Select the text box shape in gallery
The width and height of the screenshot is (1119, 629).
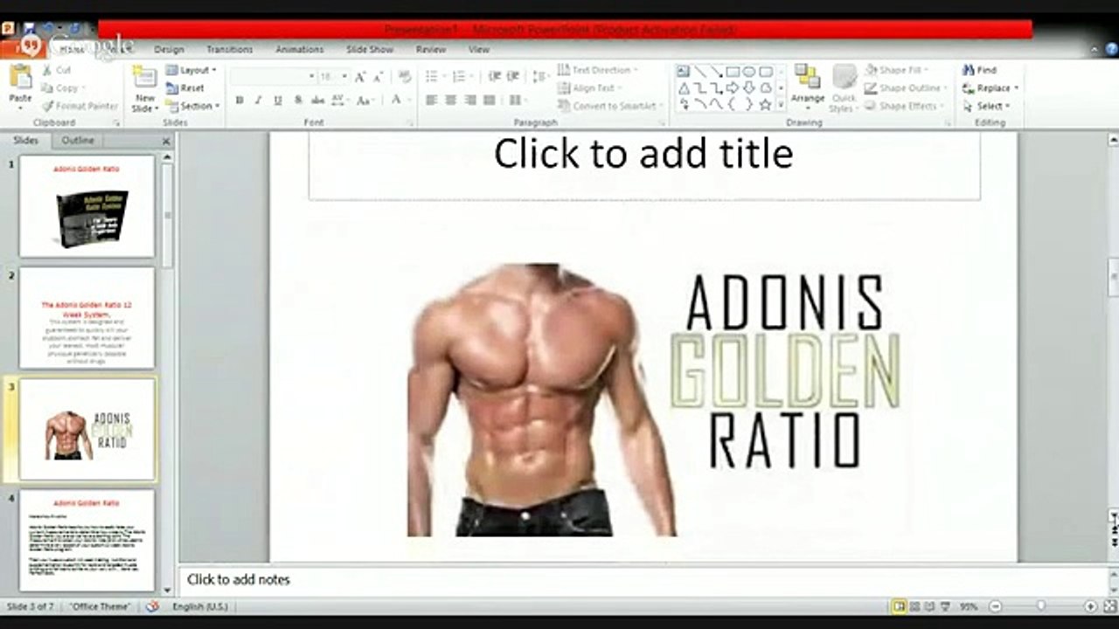(x=683, y=72)
